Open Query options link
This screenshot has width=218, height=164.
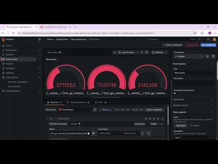click(107, 110)
